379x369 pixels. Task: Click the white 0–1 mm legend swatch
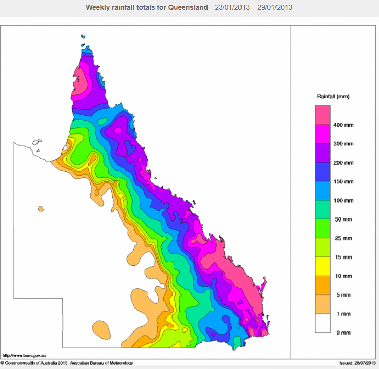[323, 323]
